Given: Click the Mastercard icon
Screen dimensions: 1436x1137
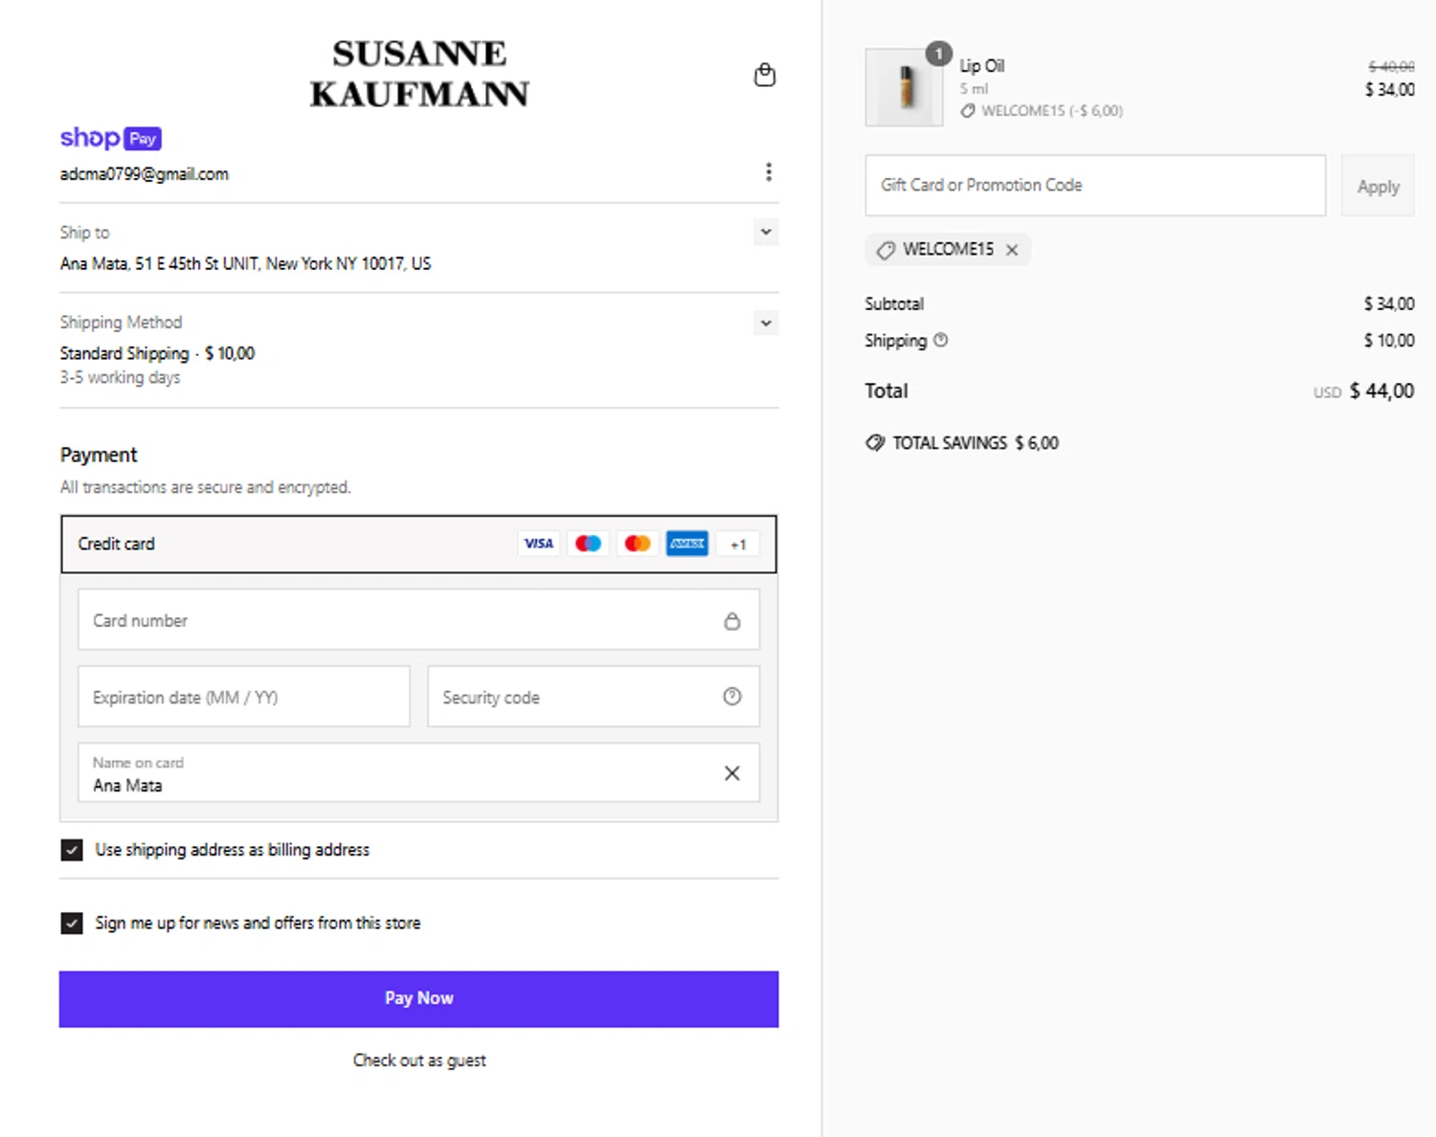Looking at the screenshot, I should 638,544.
